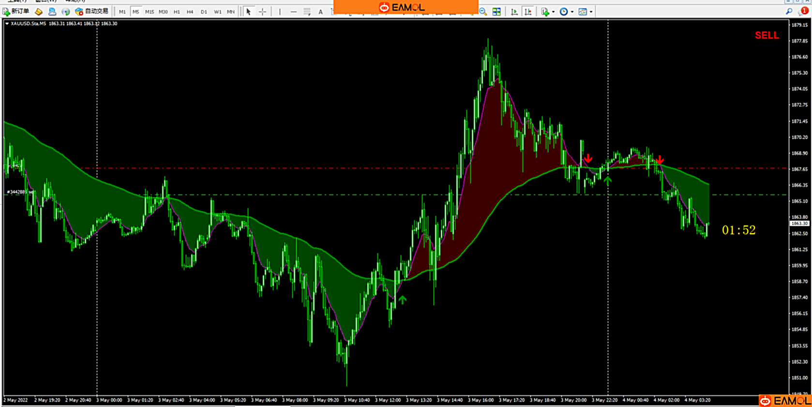The width and height of the screenshot is (812, 407).
Task: Click time axis label 3 May 22:20
Action: coord(604,400)
